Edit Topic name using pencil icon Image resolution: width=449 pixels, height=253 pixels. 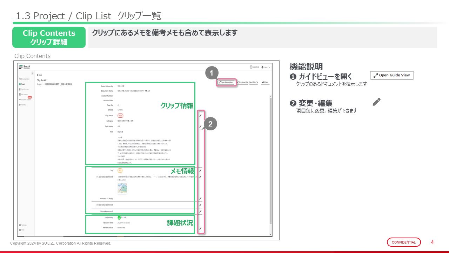201,126
